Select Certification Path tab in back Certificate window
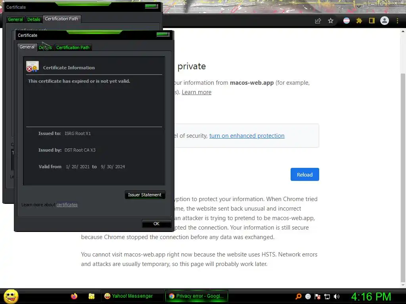Viewport: 406px width, 304px height. (61, 19)
